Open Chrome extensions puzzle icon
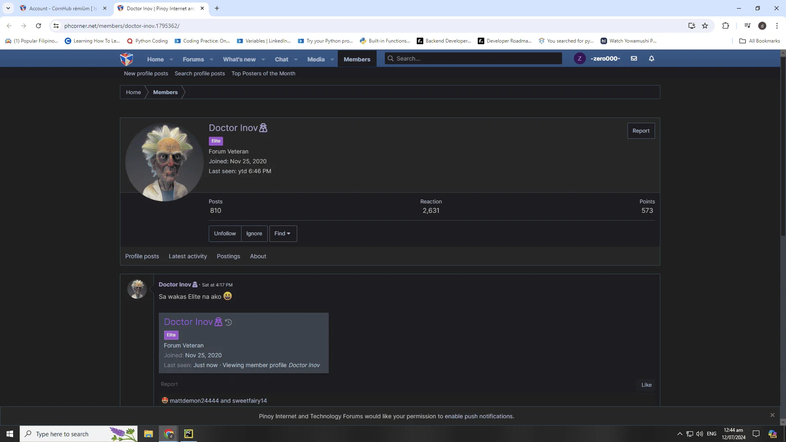 (x=725, y=26)
